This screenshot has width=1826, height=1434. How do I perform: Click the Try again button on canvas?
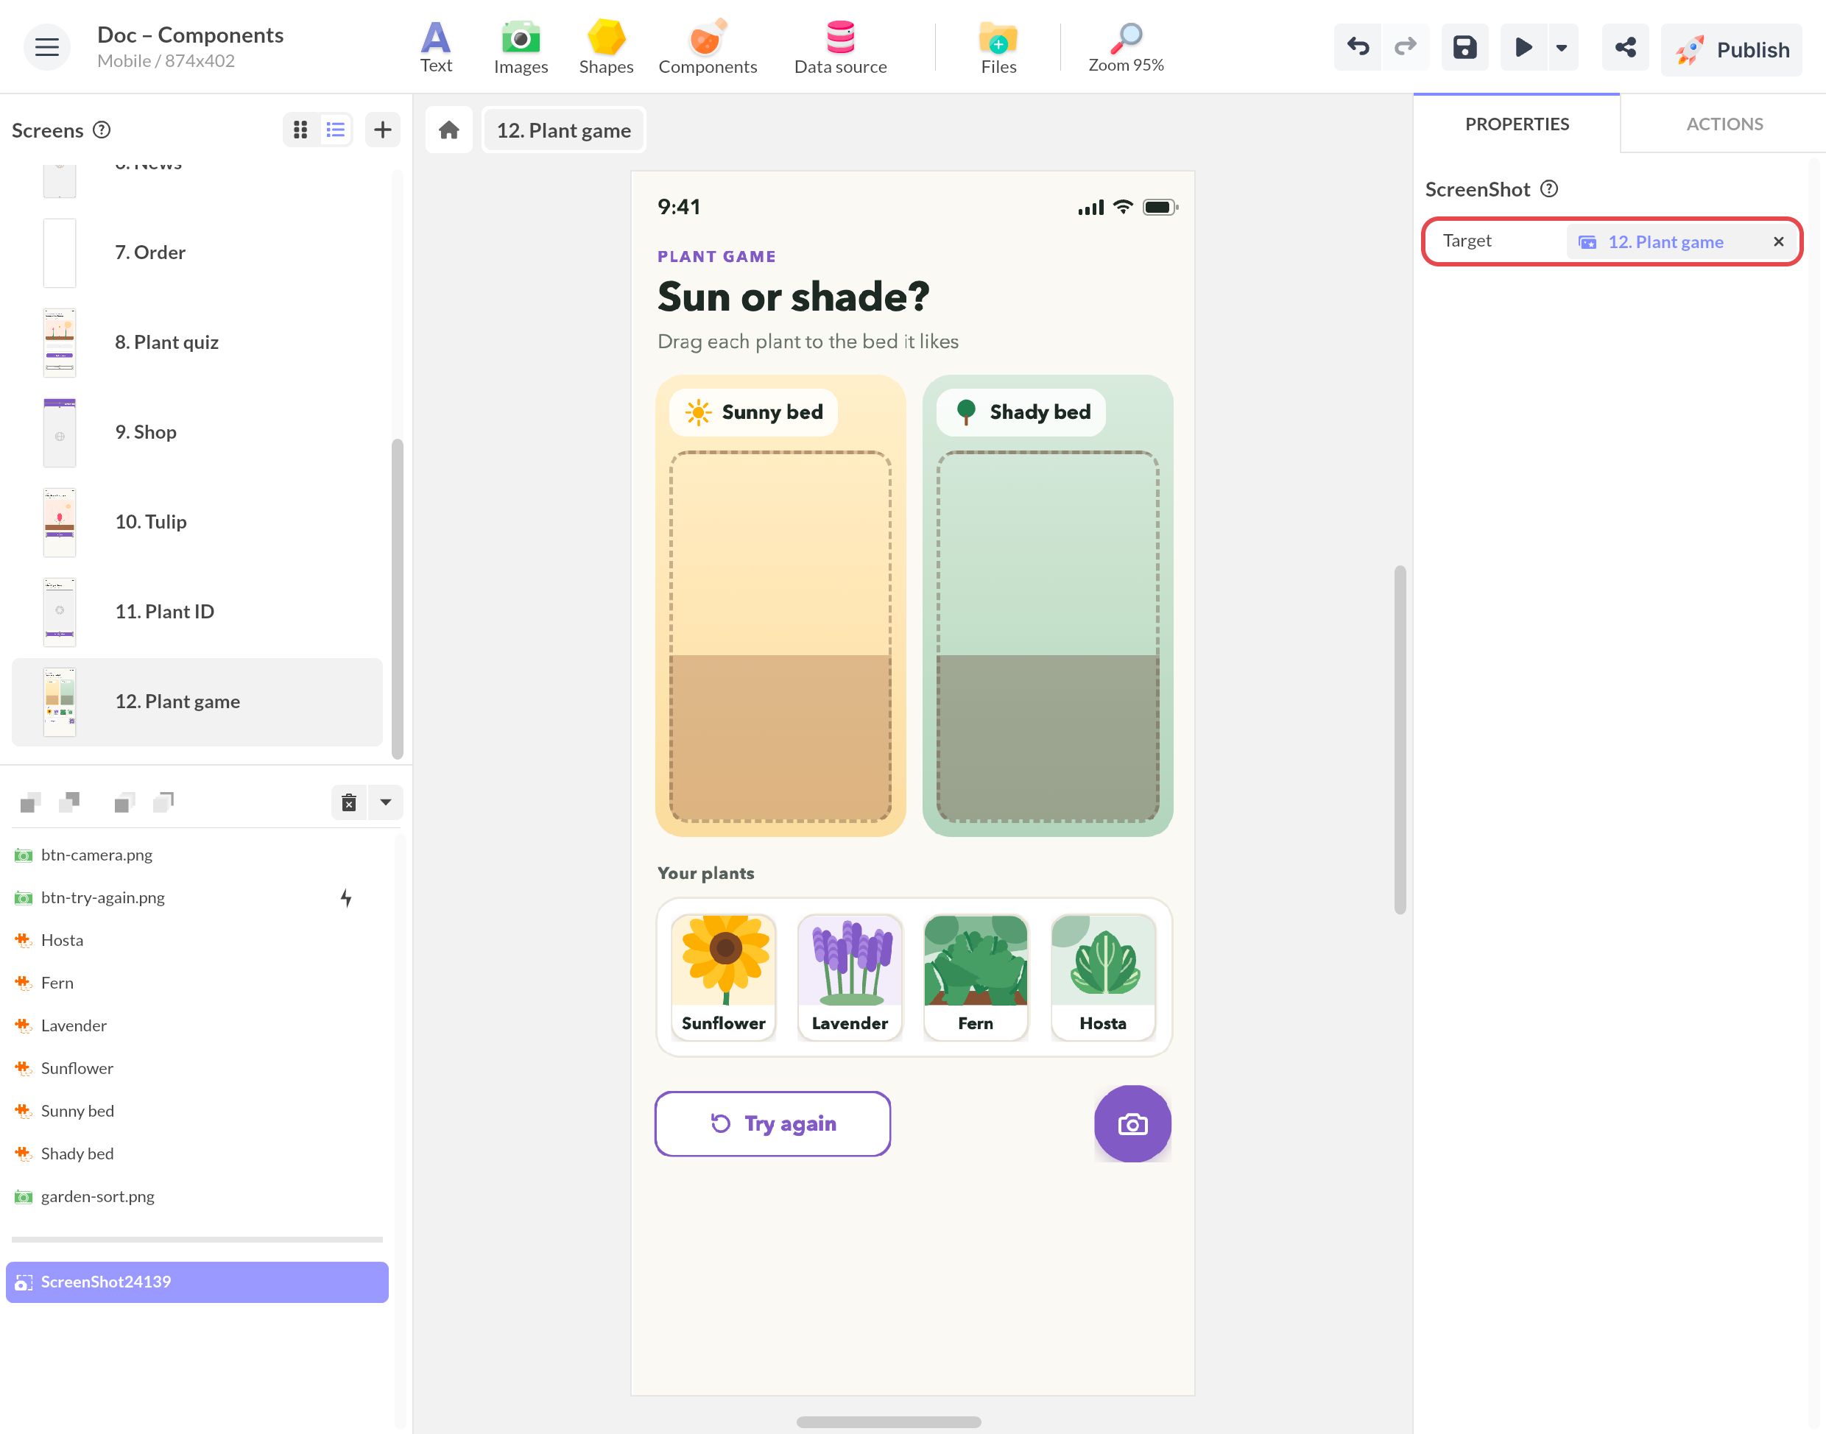tap(772, 1123)
